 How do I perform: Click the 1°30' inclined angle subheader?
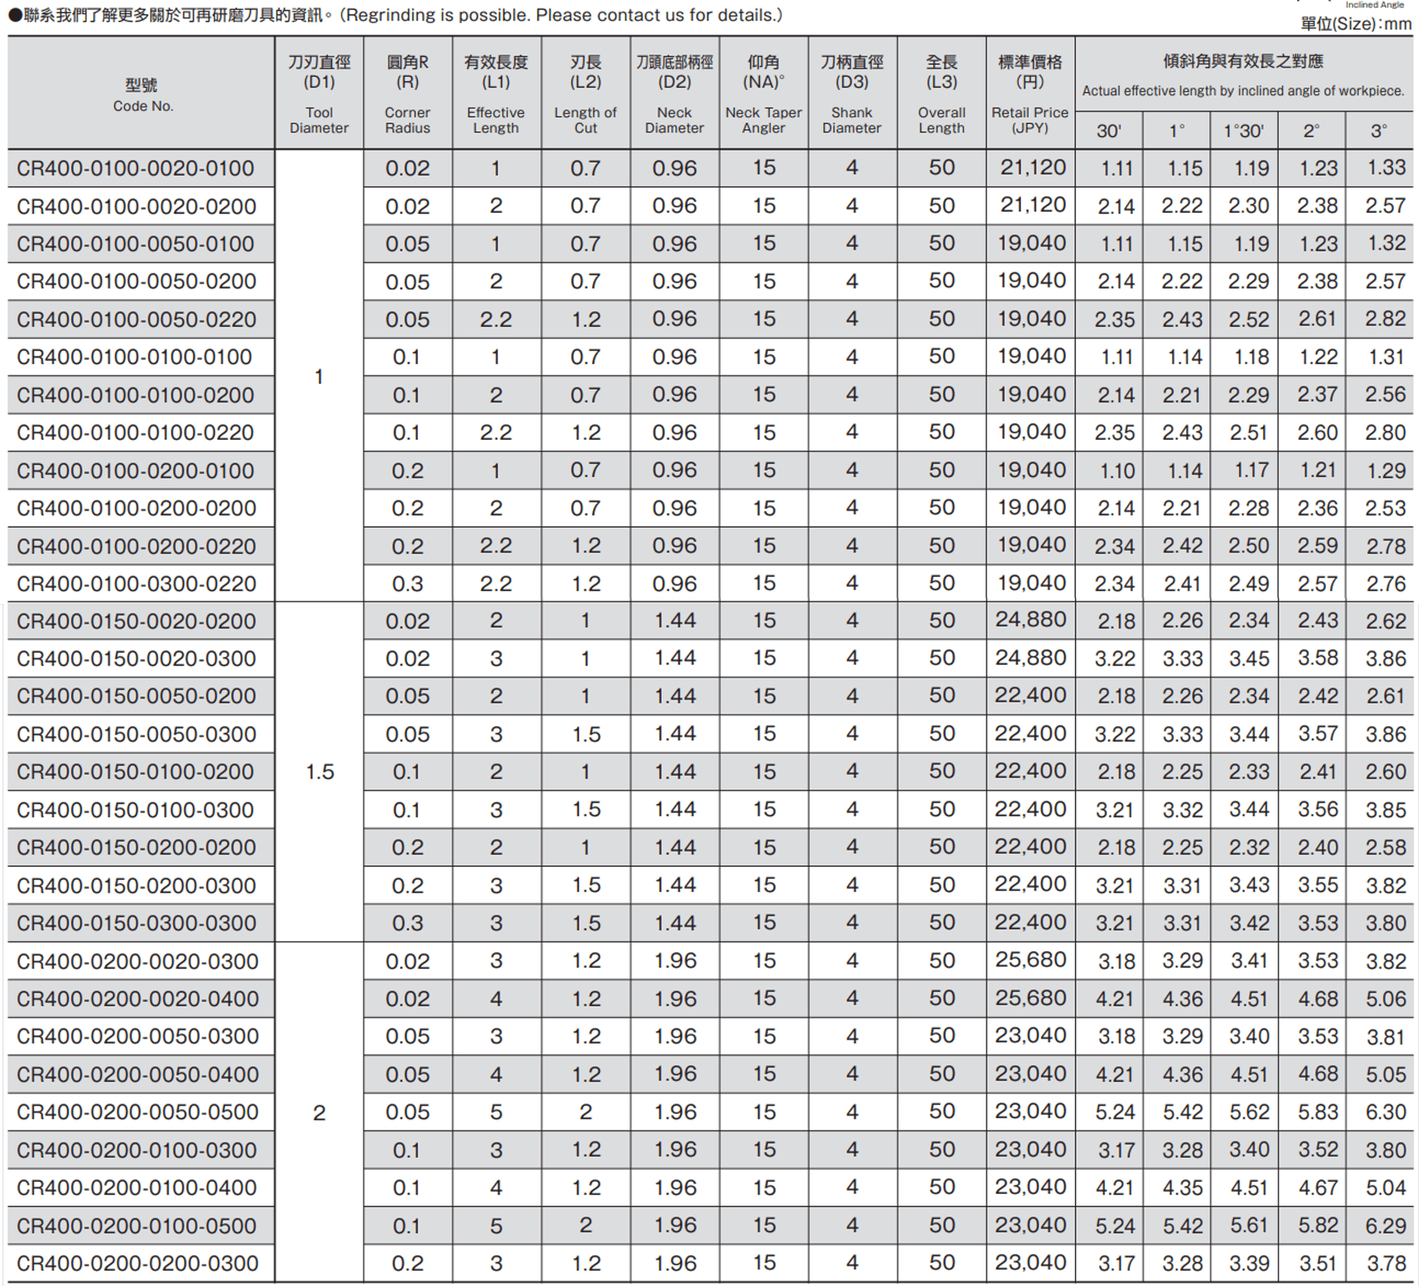pos(1244,131)
